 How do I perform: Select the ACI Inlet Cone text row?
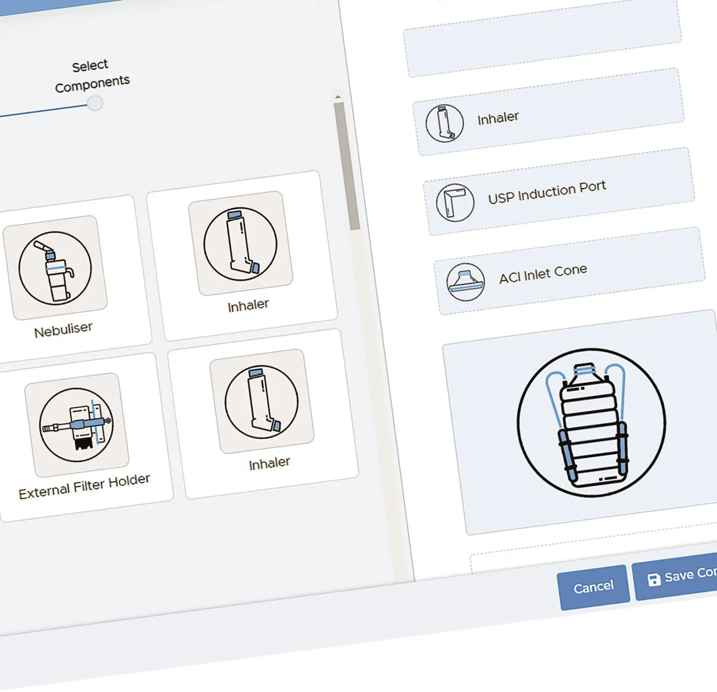pyautogui.click(x=543, y=274)
